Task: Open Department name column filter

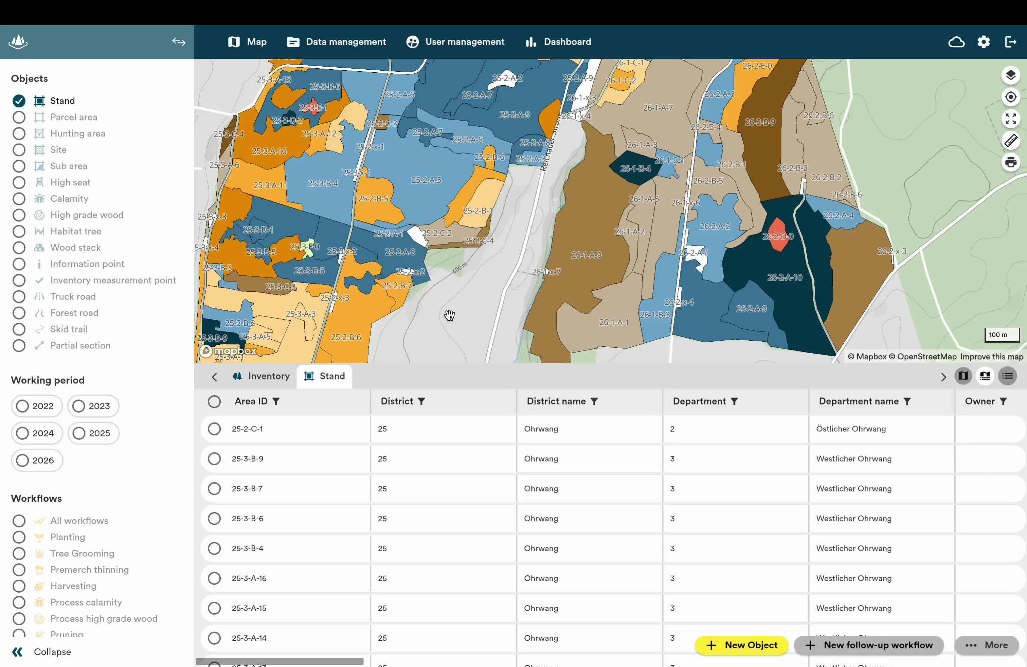Action: [x=907, y=401]
